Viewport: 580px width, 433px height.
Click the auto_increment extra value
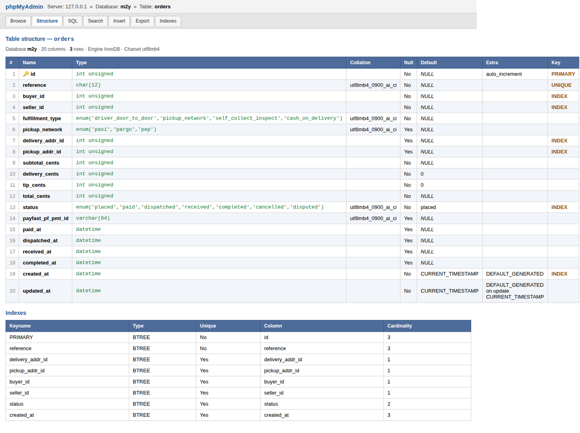(x=504, y=74)
